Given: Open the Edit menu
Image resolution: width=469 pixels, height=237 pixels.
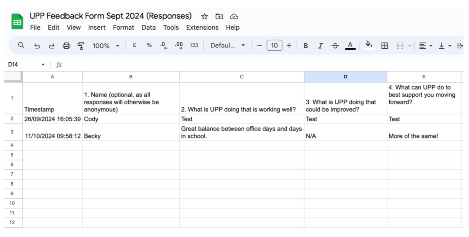Looking at the screenshot, I should click(x=54, y=27).
